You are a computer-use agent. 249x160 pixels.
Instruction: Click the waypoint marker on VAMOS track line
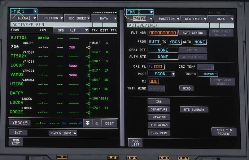pyautogui.click(x=89, y=75)
